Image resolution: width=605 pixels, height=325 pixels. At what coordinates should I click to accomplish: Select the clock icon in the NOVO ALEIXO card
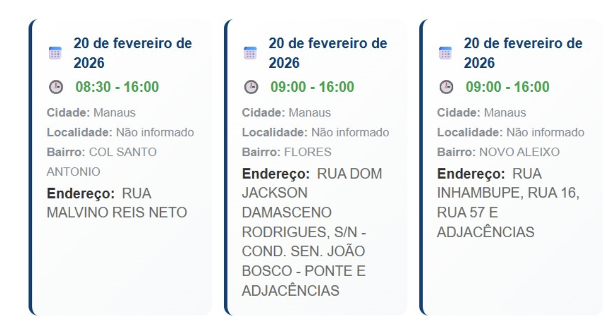click(x=446, y=87)
